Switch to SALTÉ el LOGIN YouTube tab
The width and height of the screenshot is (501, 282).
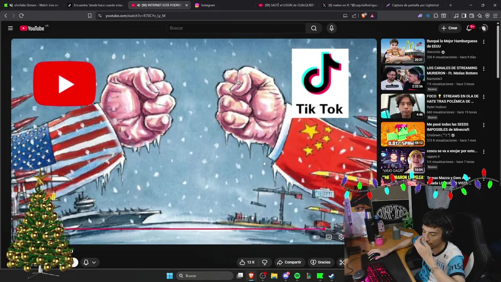(x=287, y=5)
